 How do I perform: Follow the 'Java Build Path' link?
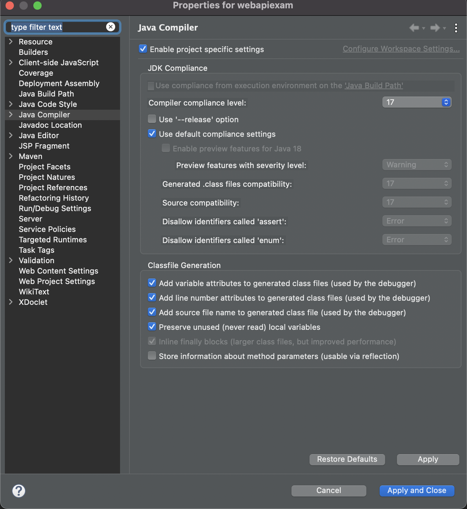pos(374,85)
